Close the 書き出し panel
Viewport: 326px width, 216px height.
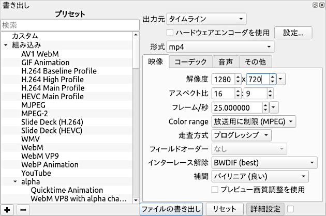tap(321, 5)
